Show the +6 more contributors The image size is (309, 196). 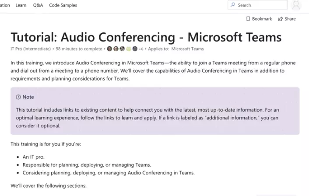click(141, 49)
